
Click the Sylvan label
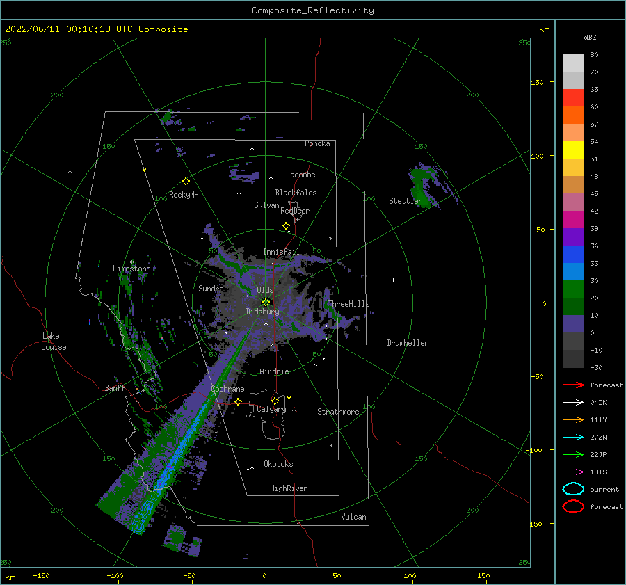click(x=266, y=205)
